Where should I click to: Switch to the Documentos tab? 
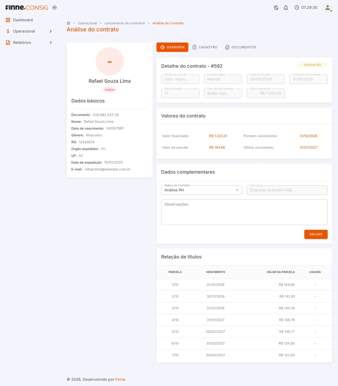point(240,47)
